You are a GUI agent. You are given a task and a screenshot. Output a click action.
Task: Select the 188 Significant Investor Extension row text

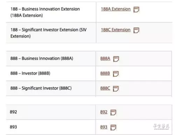point(49,33)
